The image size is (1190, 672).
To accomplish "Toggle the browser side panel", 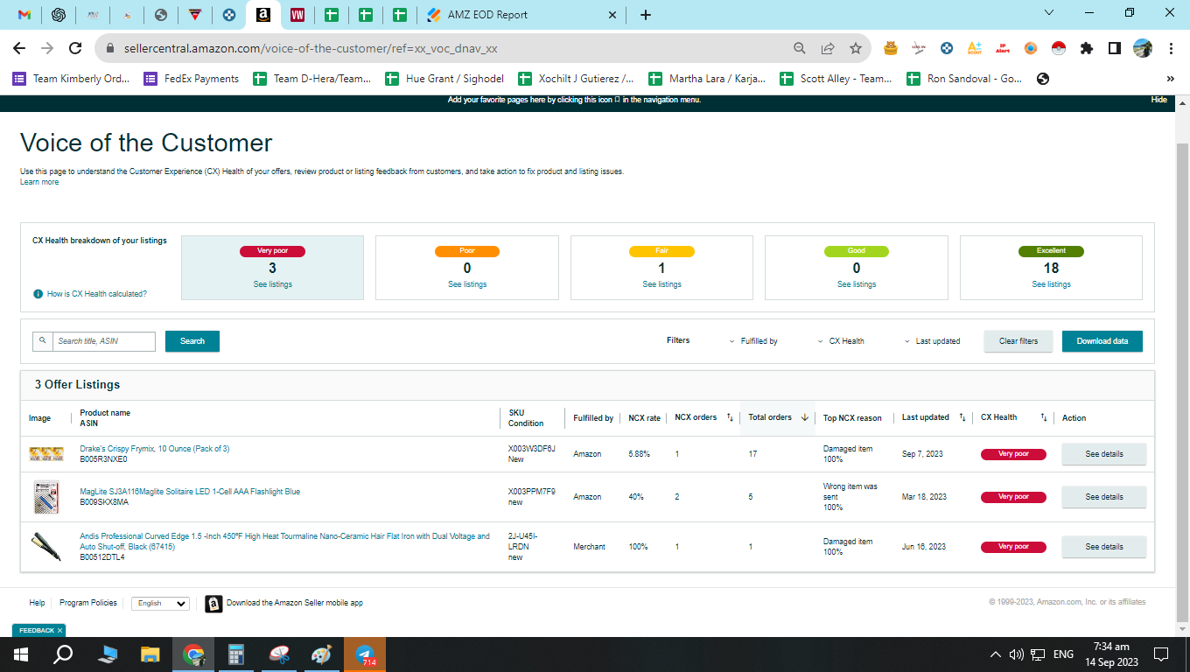I will pos(1115,48).
